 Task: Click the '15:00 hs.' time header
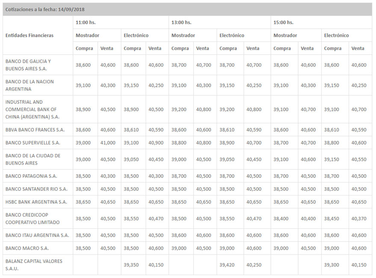tap(283, 23)
